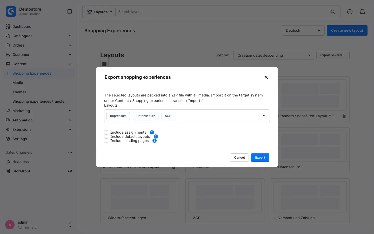The height and width of the screenshot is (234, 374).
Task: Open the Themes menu item
Action: tap(19, 92)
